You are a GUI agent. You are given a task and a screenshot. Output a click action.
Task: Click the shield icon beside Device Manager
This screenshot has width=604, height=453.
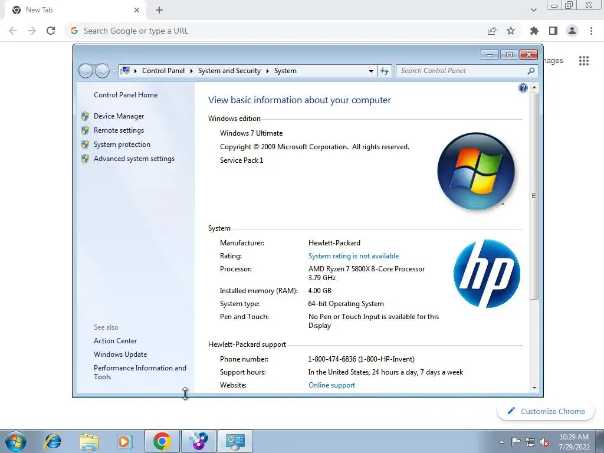[x=85, y=116]
